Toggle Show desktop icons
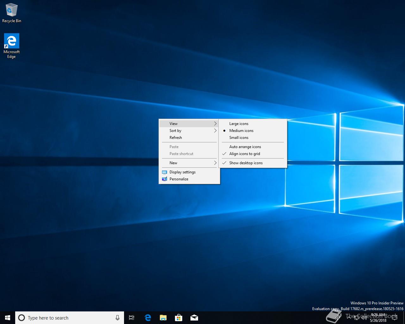 tap(246, 163)
